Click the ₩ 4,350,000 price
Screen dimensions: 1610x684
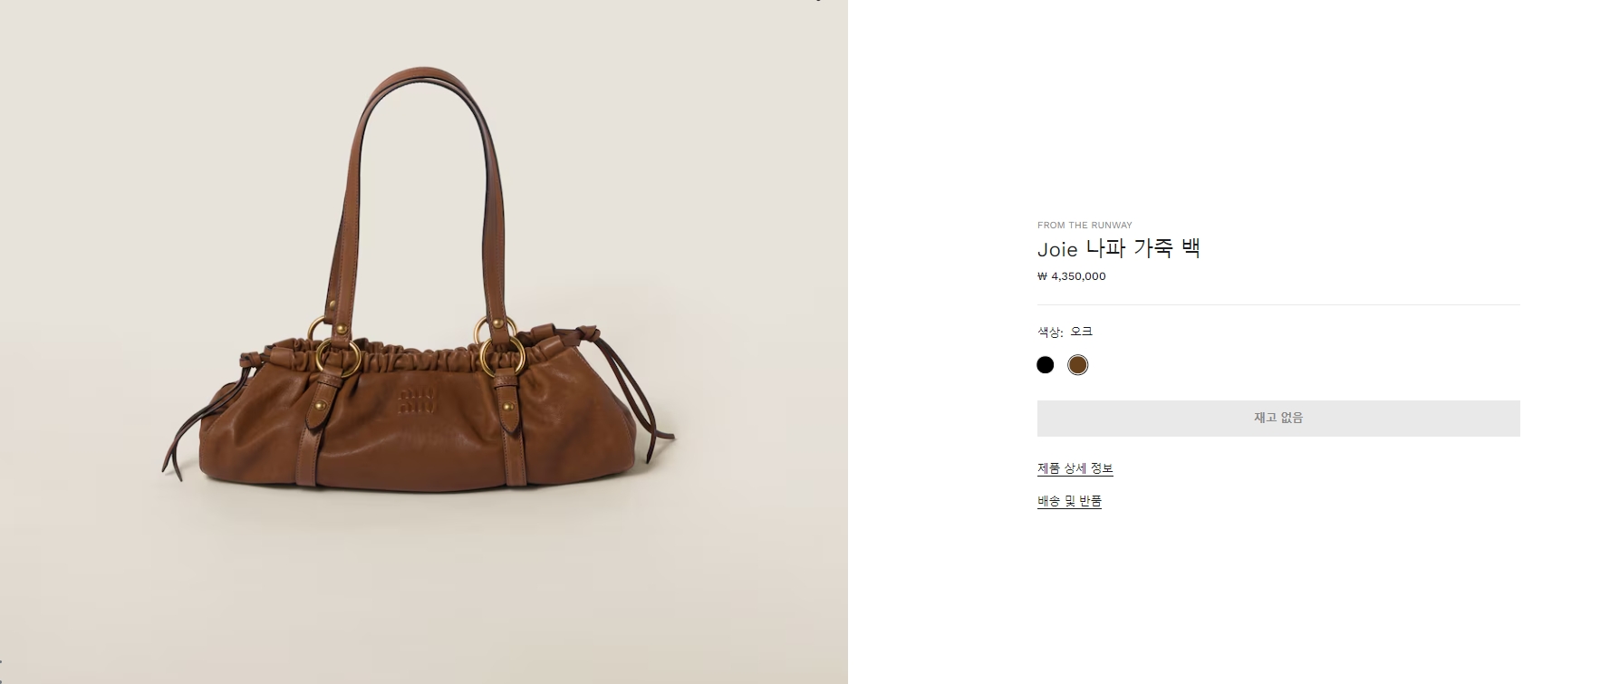(1072, 276)
